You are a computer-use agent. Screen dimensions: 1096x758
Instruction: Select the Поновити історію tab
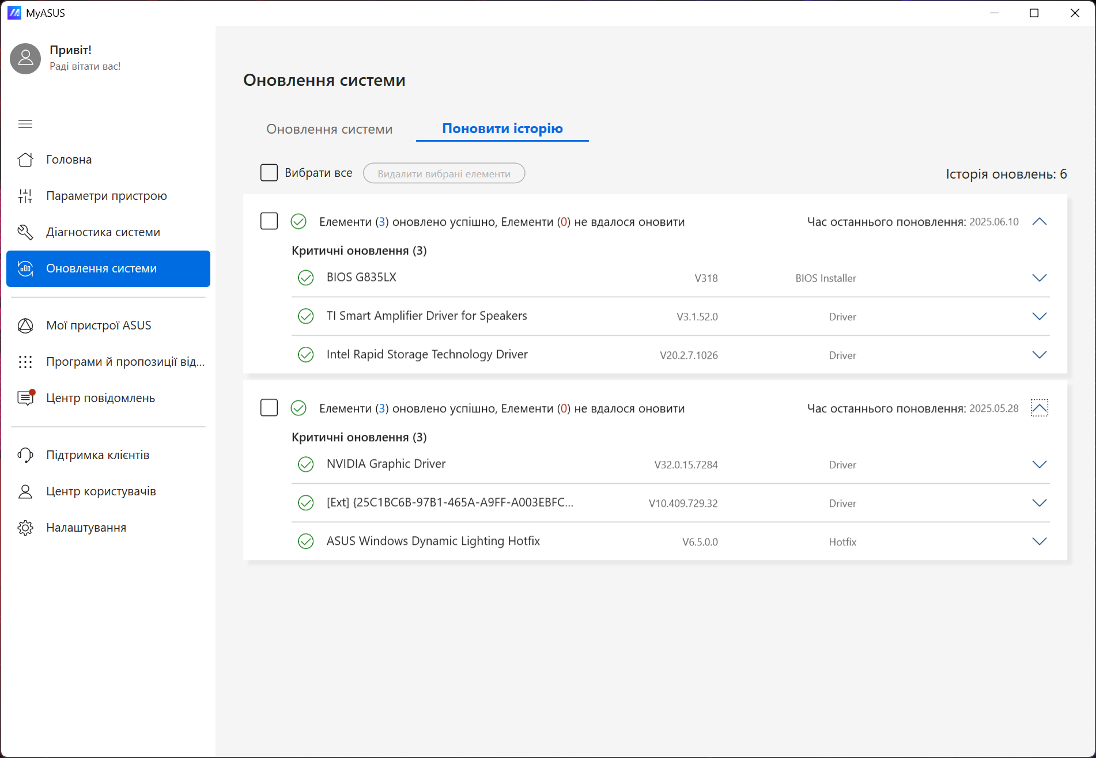point(502,128)
